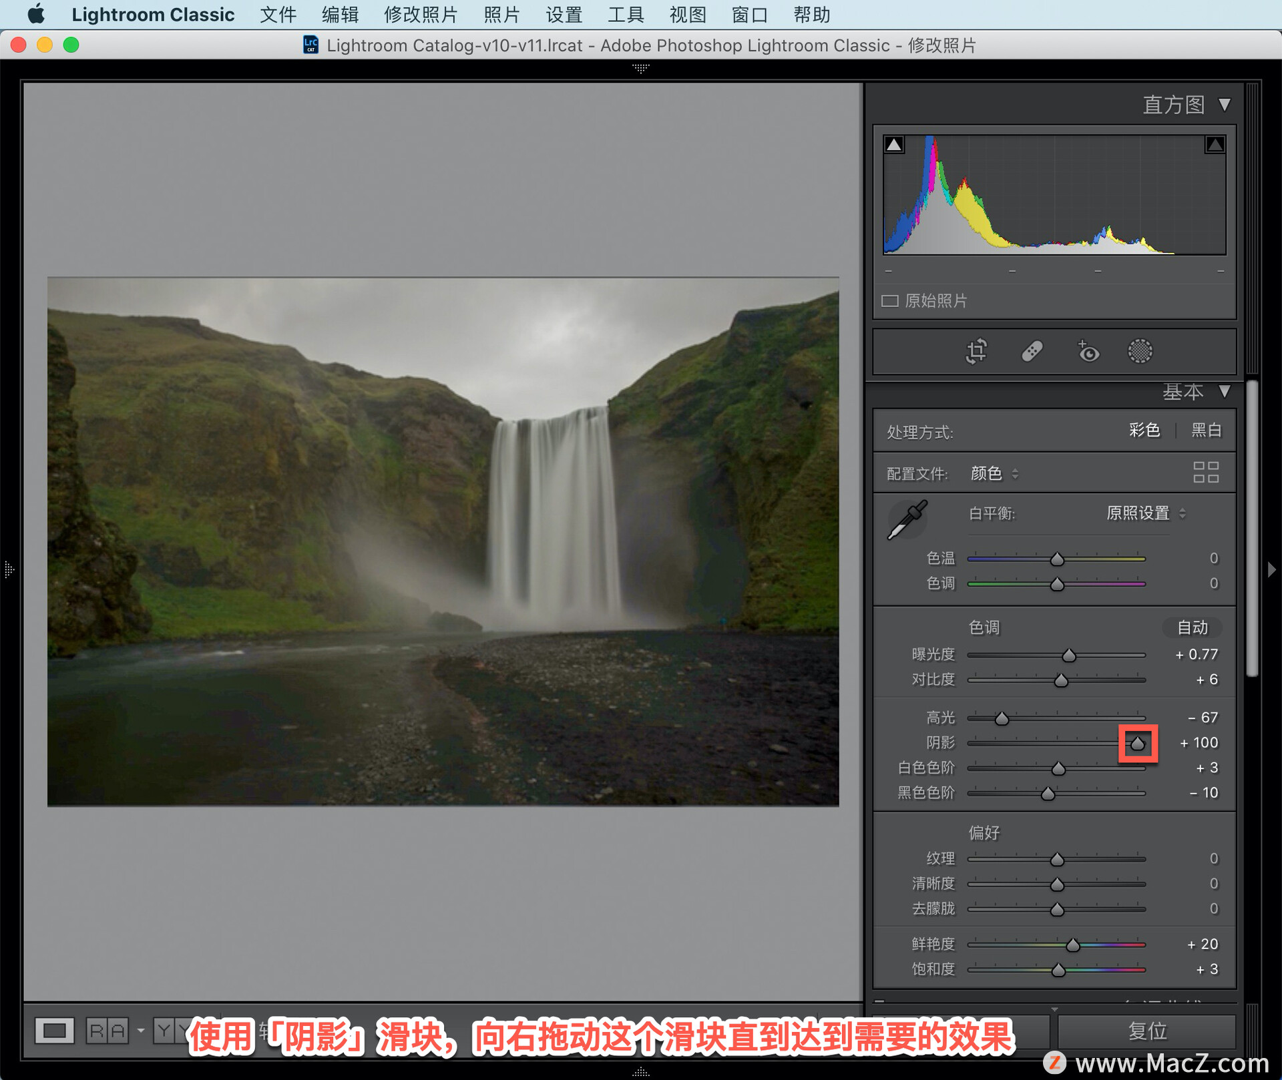This screenshot has width=1282, height=1080.
Task: Enable the 原始照片 checkbox
Action: (890, 301)
